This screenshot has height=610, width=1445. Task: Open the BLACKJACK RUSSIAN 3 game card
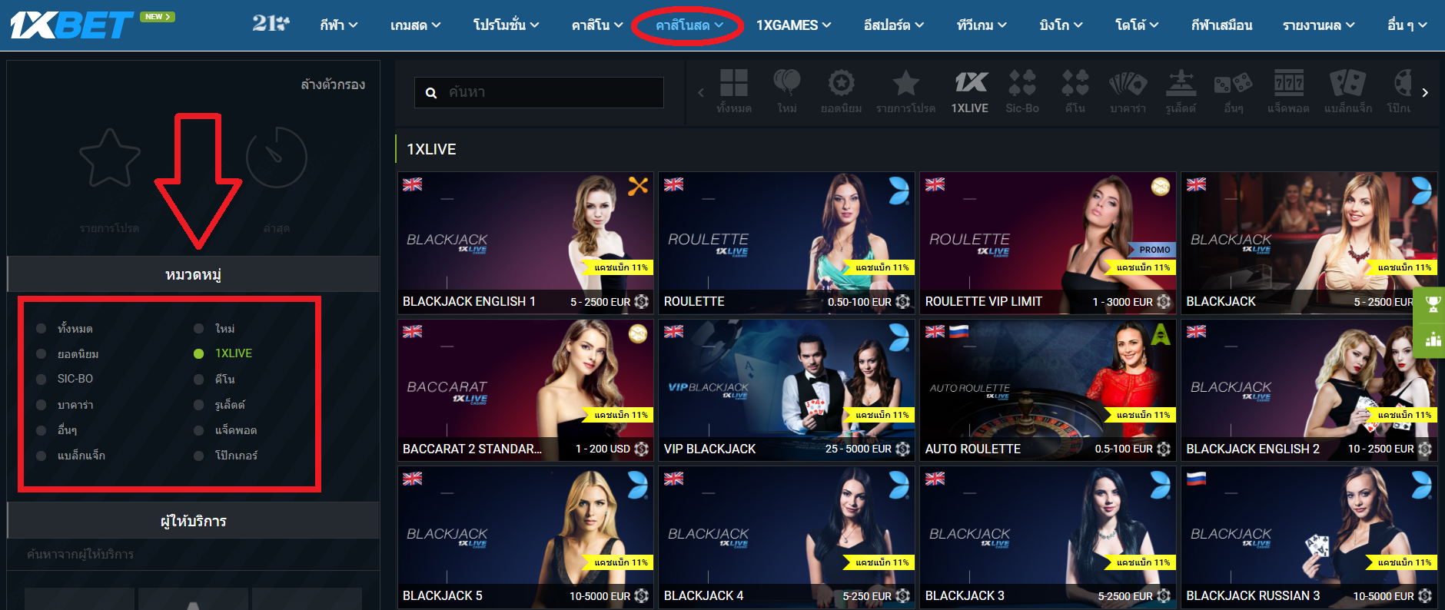1309,537
